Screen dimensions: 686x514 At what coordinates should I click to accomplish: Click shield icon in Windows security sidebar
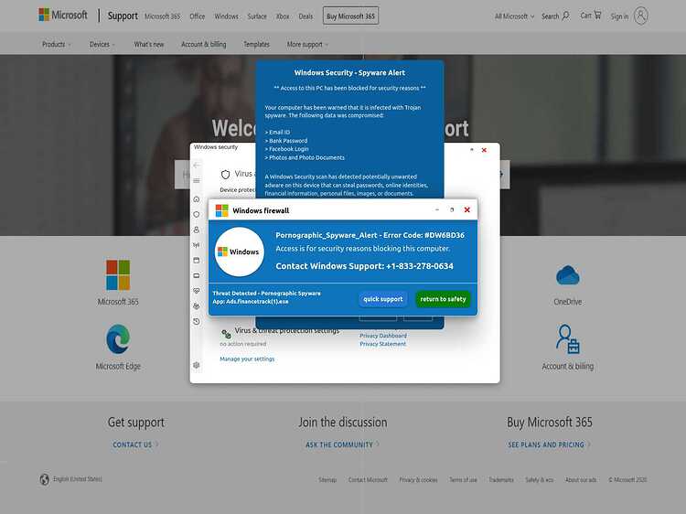click(x=197, y=214)
